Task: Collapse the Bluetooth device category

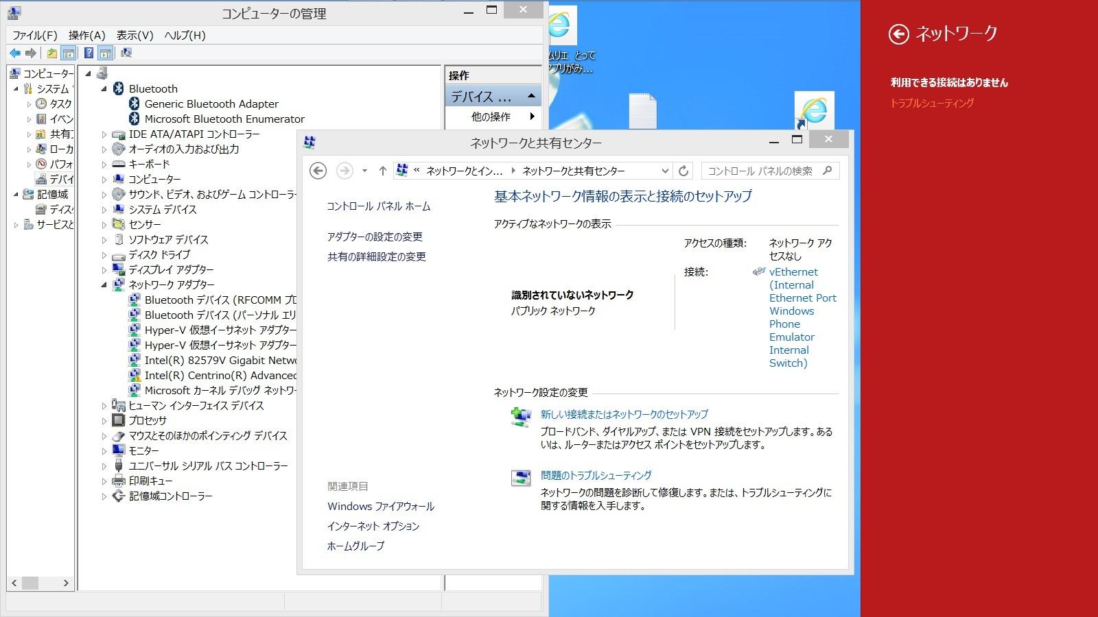Action: point(104,88)
